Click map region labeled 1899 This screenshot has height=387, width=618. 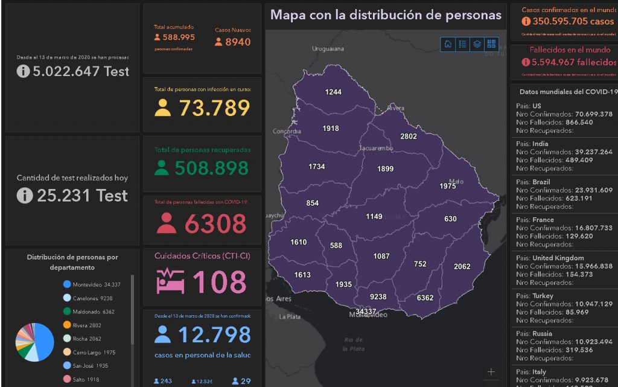point(385,168)
